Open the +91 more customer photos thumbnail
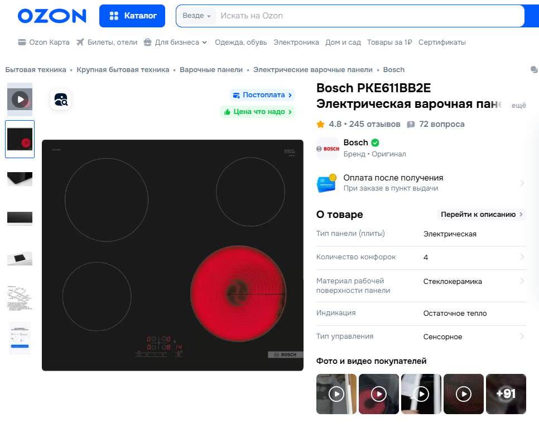Viewport: 539px width, 427px height. click(506, 394)
